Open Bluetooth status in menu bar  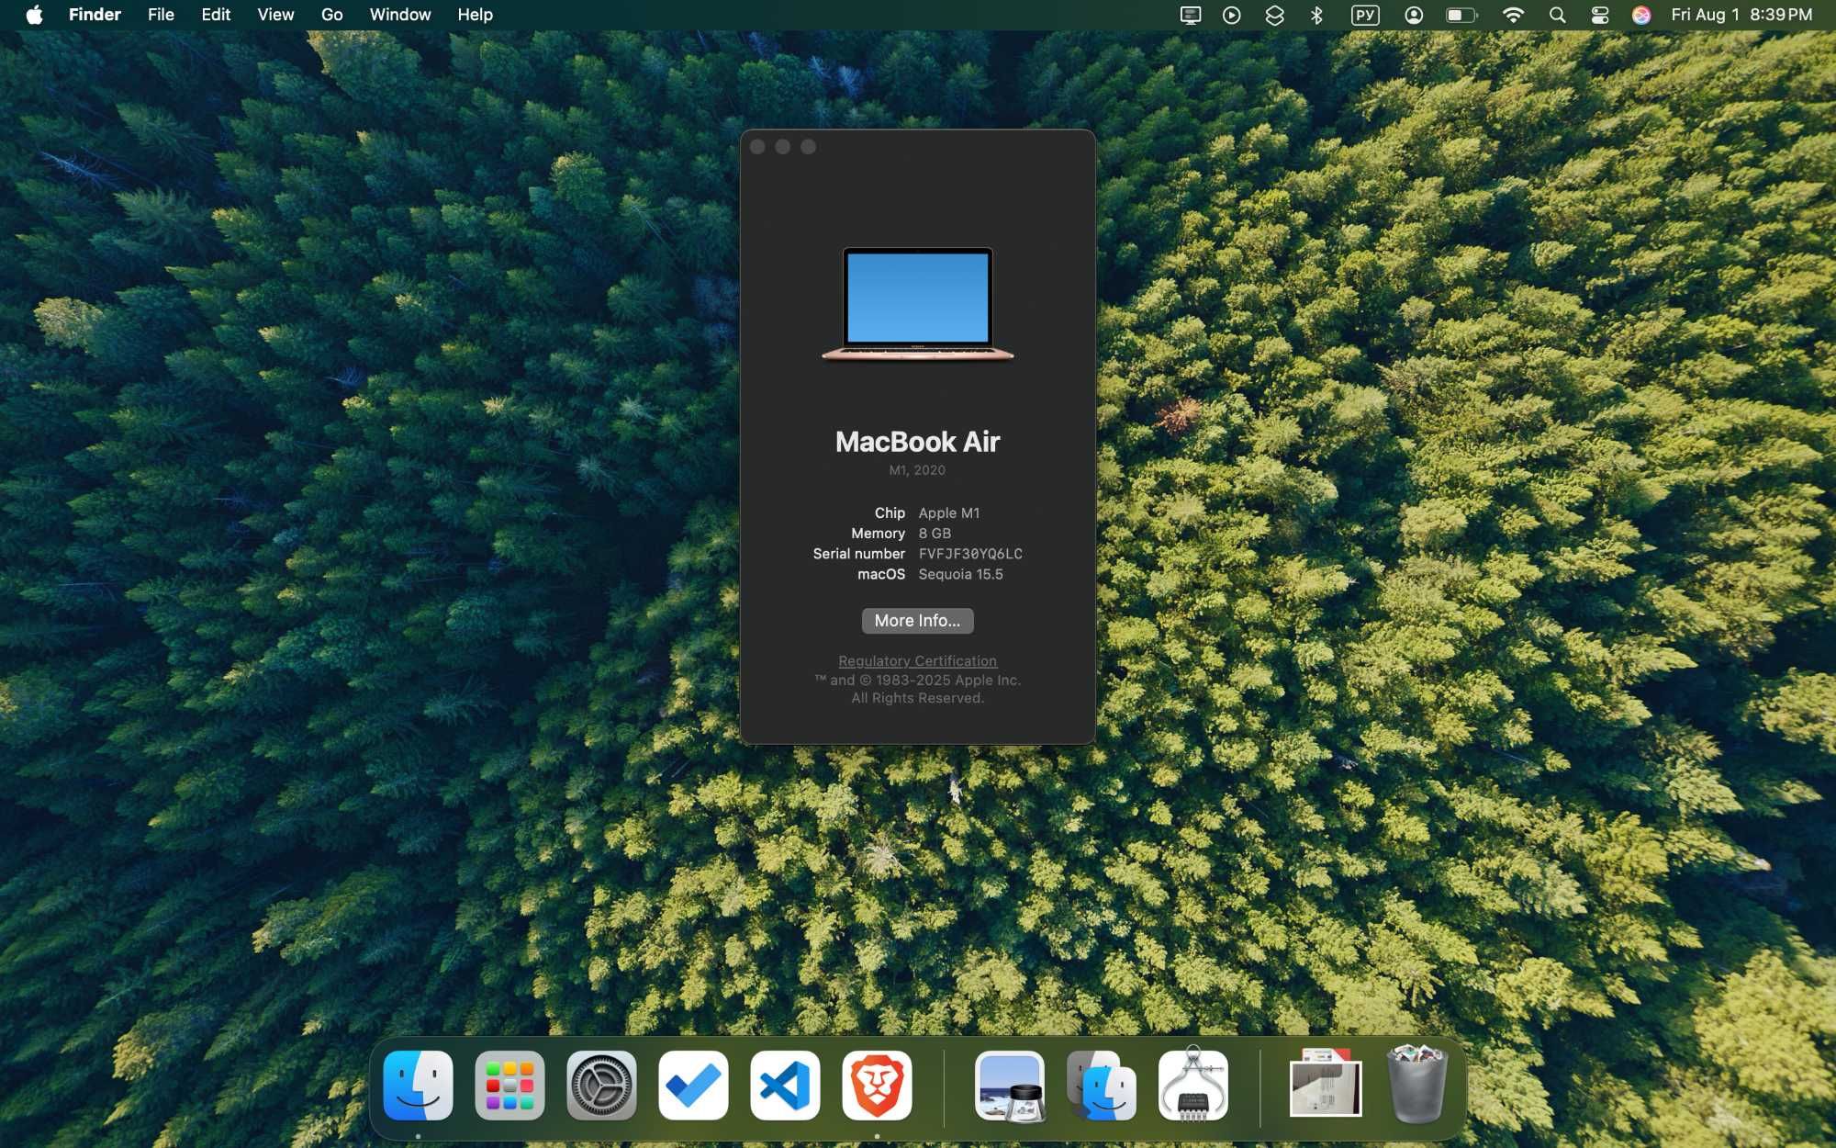[1316, 15]
